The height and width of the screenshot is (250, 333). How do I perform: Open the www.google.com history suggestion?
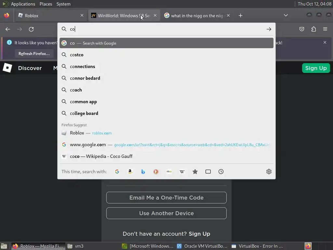(x=166, y=145)
